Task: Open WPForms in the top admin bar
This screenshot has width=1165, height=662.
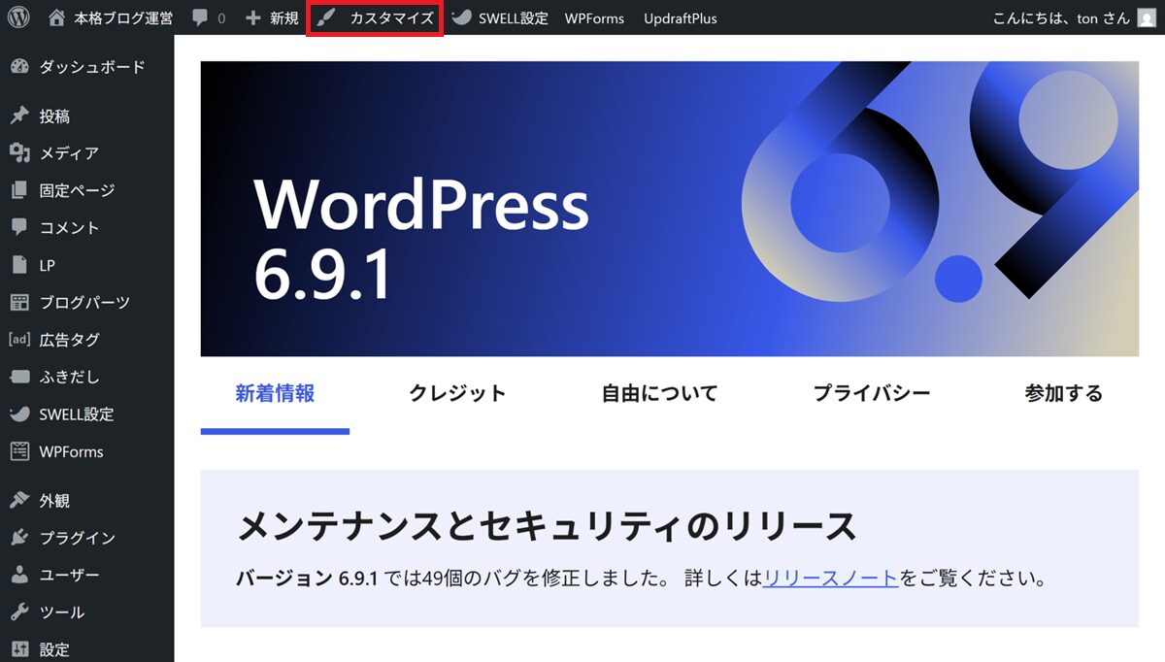Action: click(x=594, y=18)
